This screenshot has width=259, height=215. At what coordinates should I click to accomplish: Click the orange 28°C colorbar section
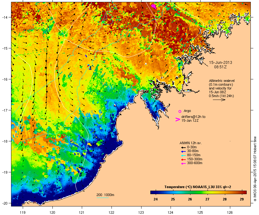225,192
